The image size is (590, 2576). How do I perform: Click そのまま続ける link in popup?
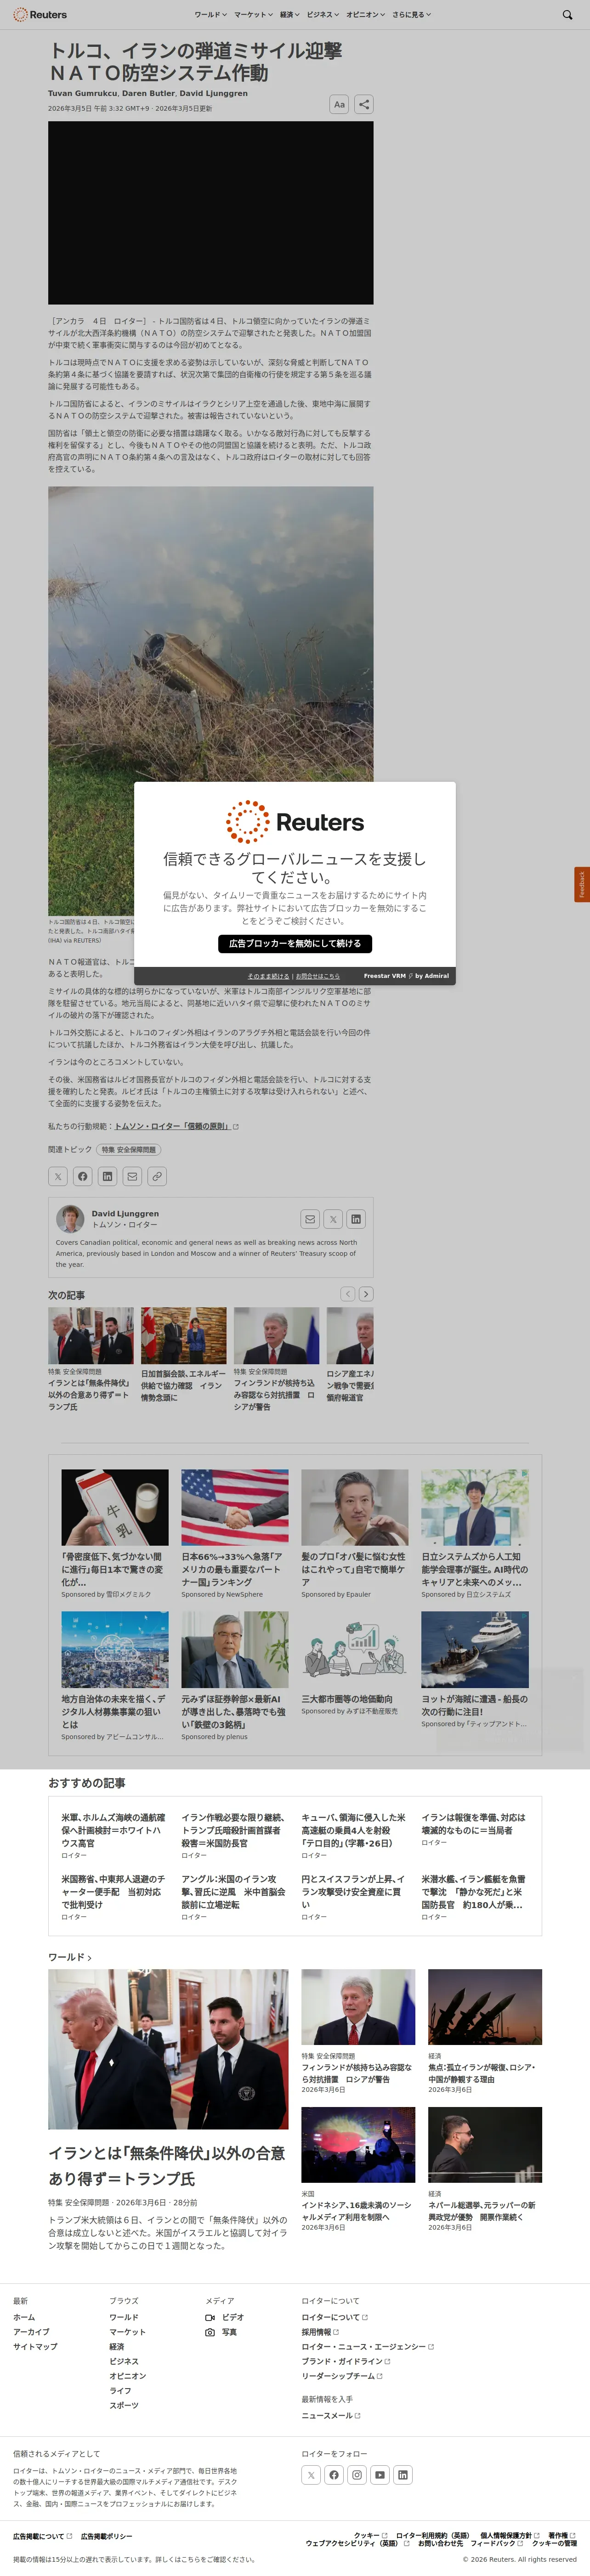[x=268, y=976]
